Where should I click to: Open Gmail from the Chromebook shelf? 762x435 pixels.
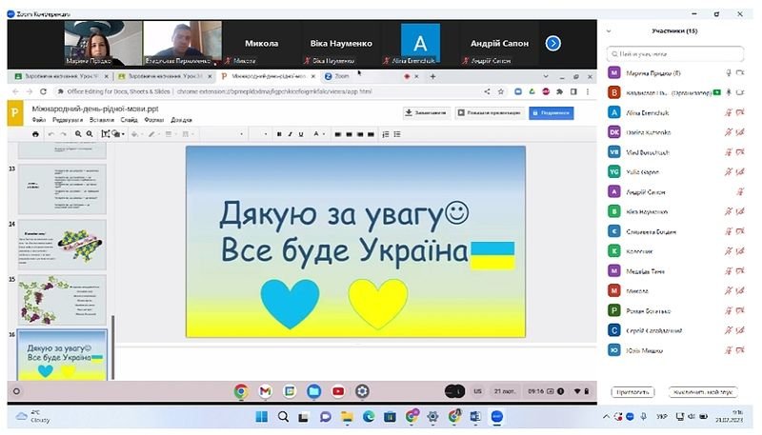pyautogui.click(x=265, y=391)
